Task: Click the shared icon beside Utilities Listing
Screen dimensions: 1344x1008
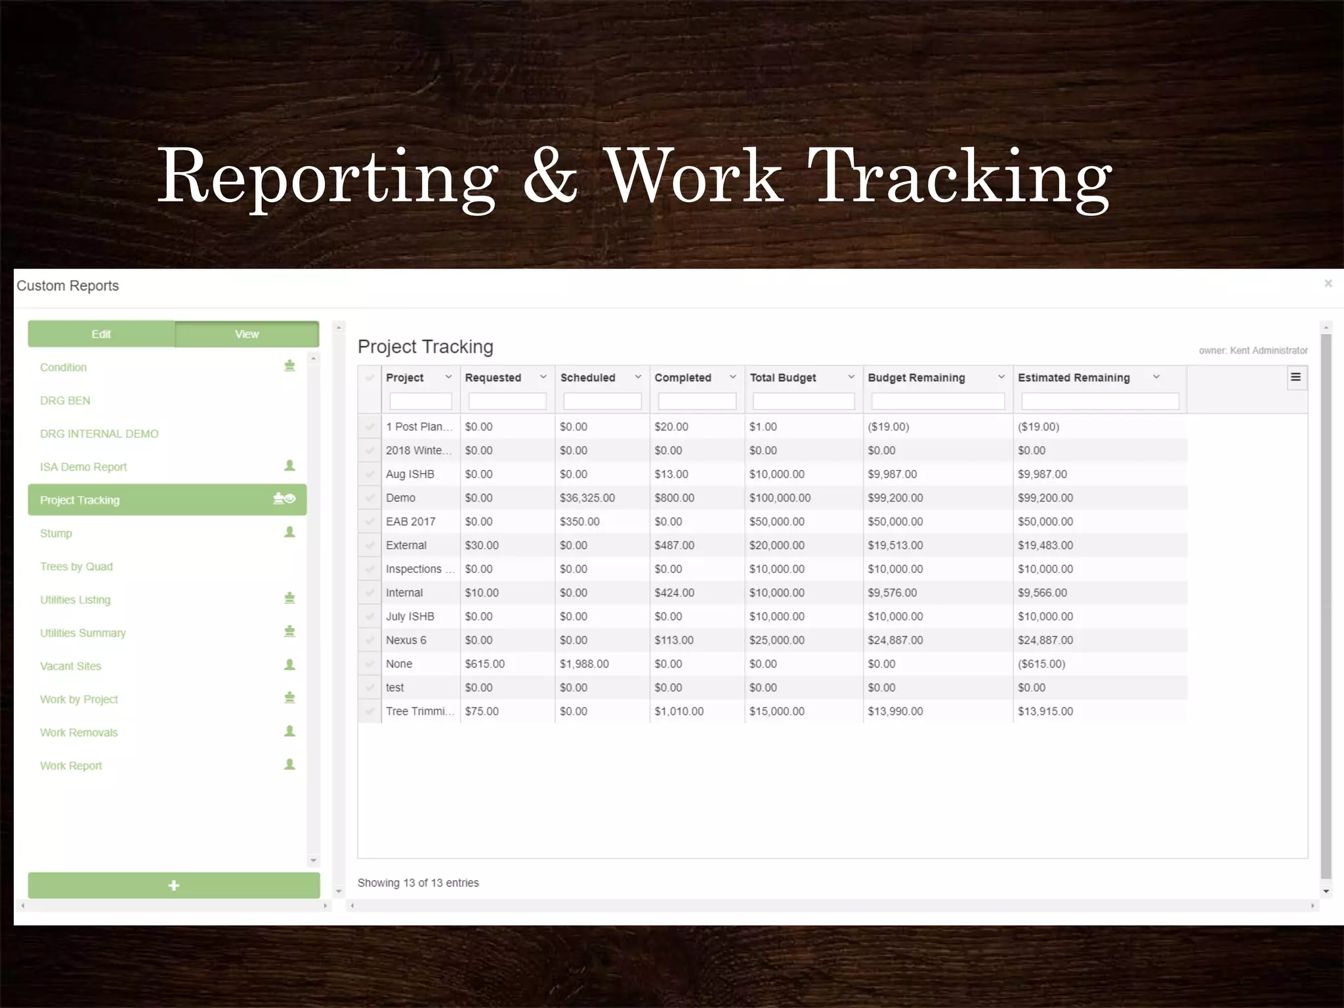Action: tap(289, 598)
